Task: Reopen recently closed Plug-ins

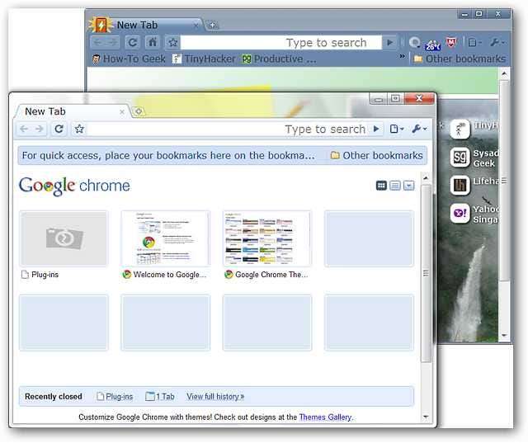Action: pos(115,397)
